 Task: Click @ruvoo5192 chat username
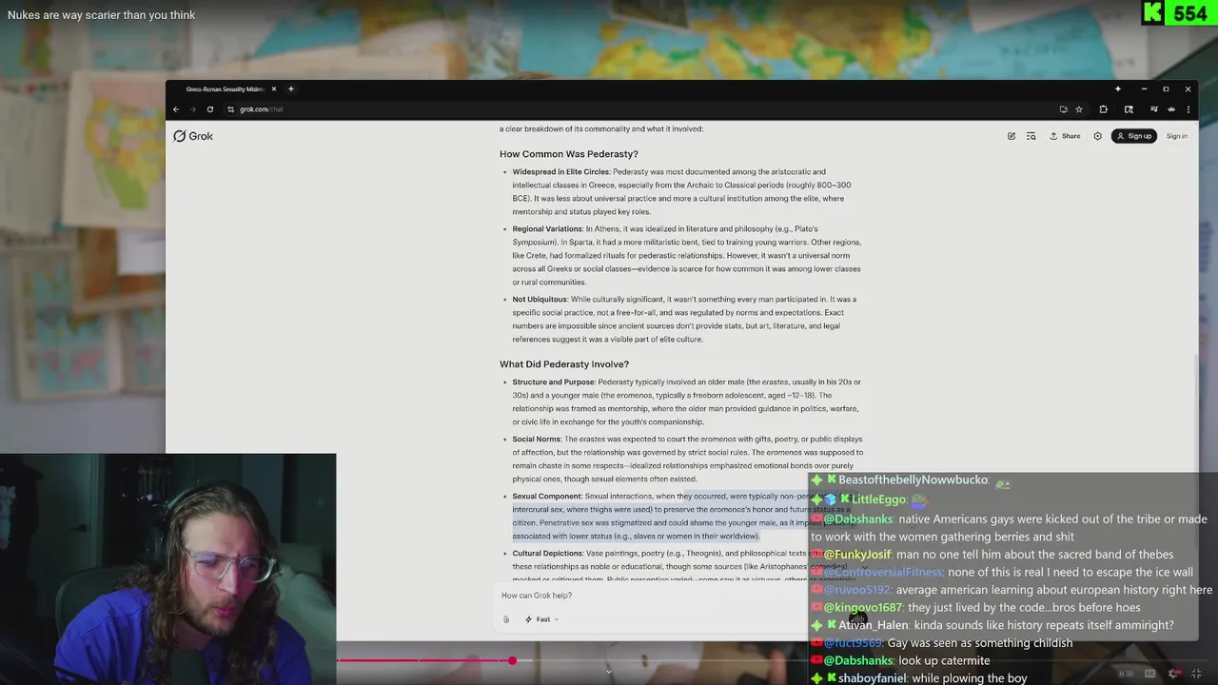click(855, 590)
